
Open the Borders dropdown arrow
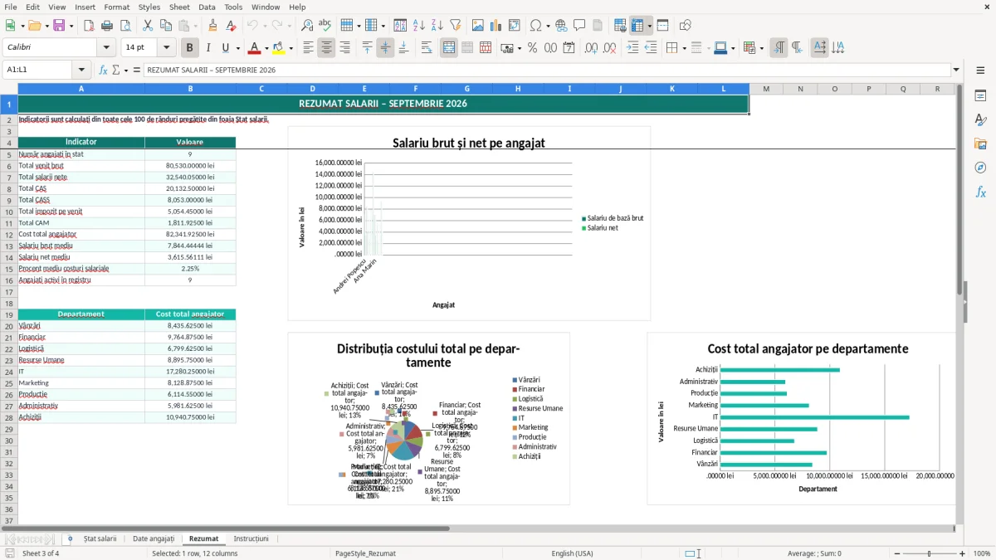pos(683,48)
